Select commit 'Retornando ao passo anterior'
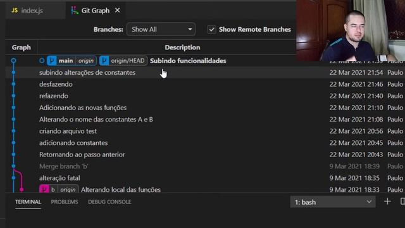The height and width of the screenshot is (228, 405). coord(82,155)
